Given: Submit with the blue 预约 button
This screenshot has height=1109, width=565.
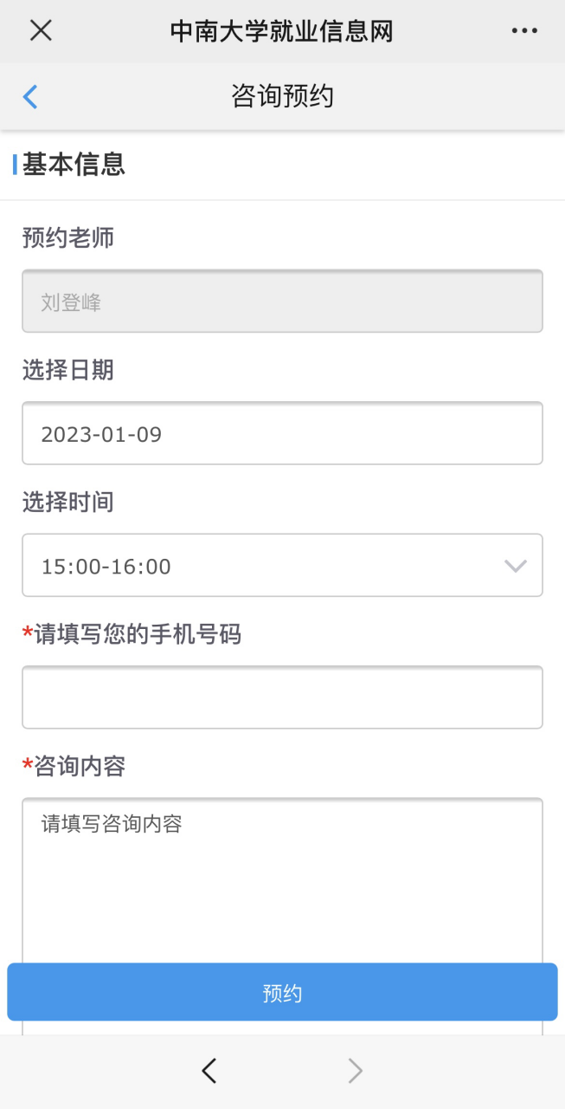Looking at the screenshot, I should (x=282, y=993).
